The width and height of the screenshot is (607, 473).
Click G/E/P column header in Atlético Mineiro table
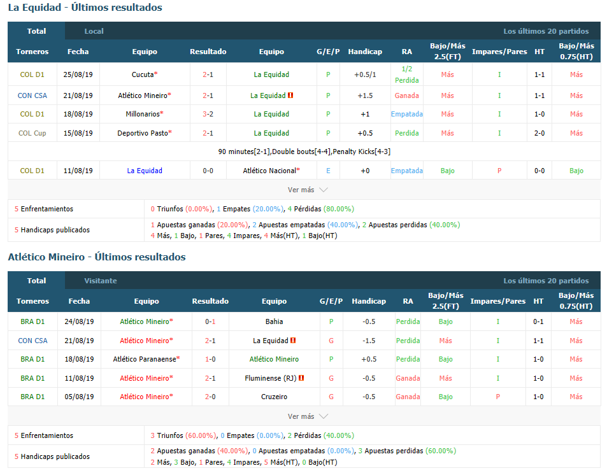[x=331, y=300]
